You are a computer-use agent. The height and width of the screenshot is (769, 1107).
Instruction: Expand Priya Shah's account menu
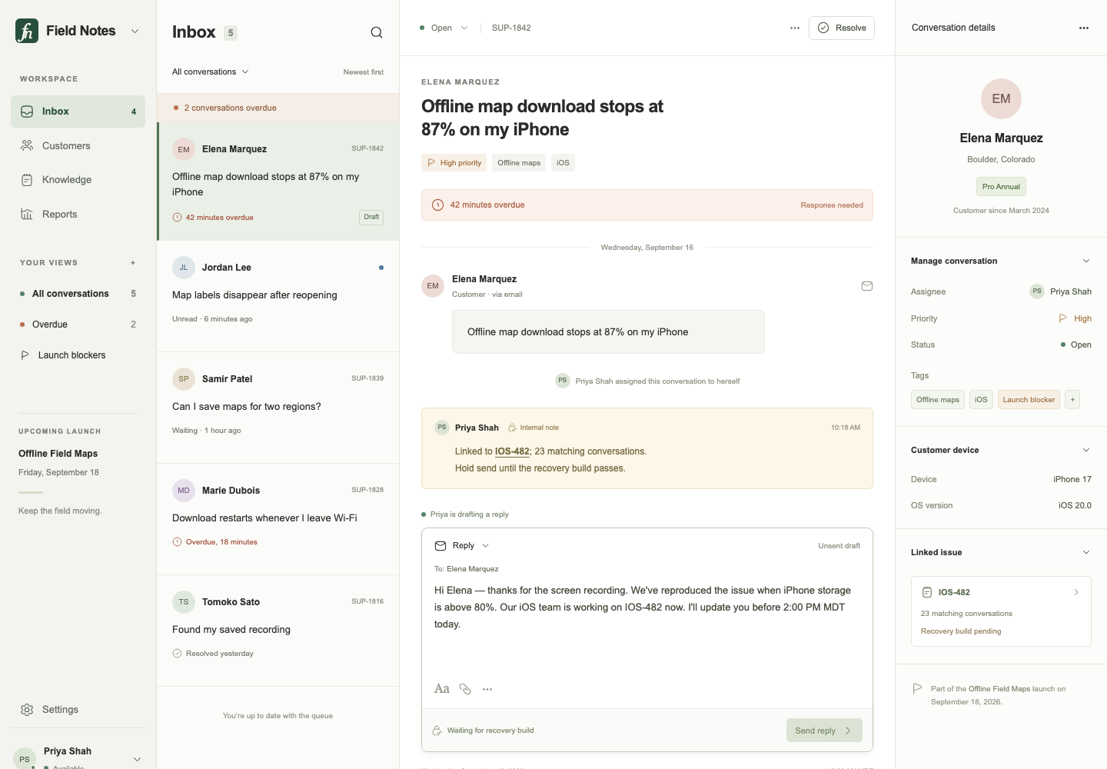137,760
